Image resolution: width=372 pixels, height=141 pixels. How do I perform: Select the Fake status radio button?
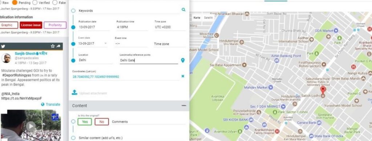(x=55, y=3)
